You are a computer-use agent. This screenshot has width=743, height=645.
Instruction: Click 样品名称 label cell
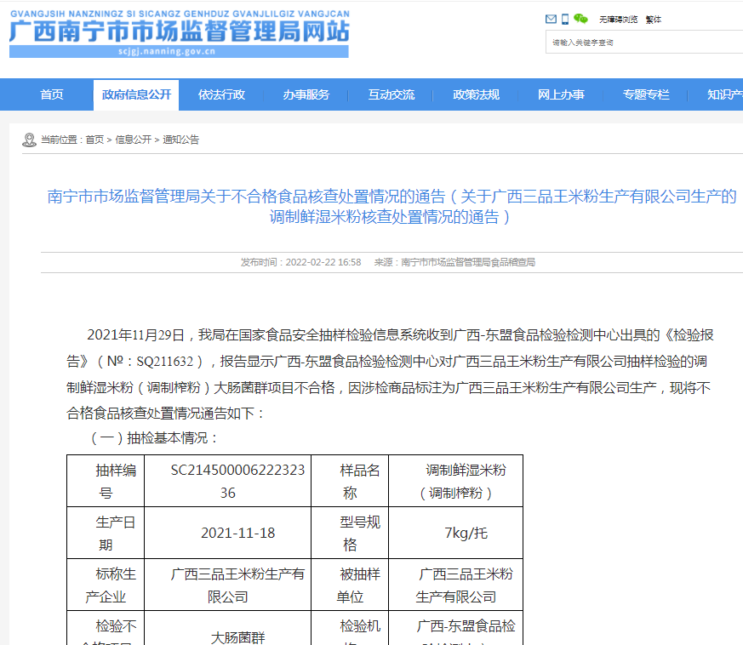[x=350, y=481]
